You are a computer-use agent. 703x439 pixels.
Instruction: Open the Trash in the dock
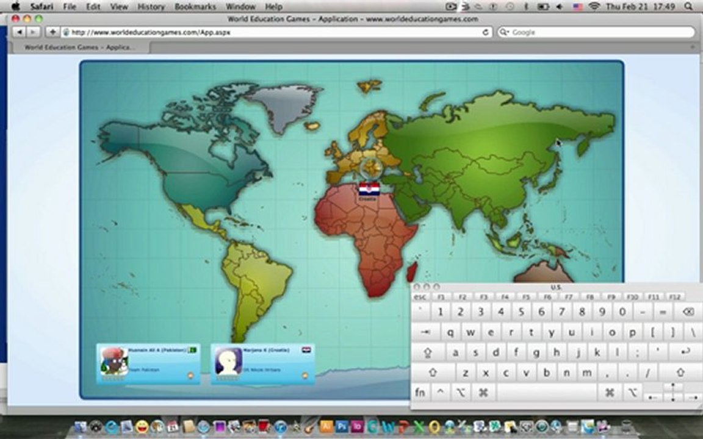pyautogui.click(x=627, y=426)
